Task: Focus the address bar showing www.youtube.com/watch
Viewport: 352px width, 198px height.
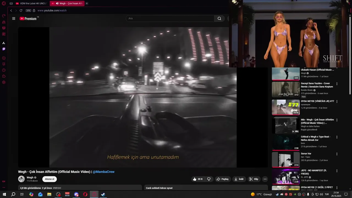Action: [52, 10]
